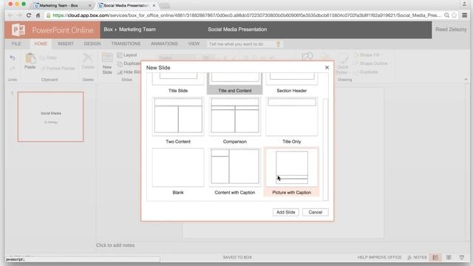This screenshot has width=473, height=266.
Task: Open the Marketing Team breadcrumb link
Action: pos(137,30)
